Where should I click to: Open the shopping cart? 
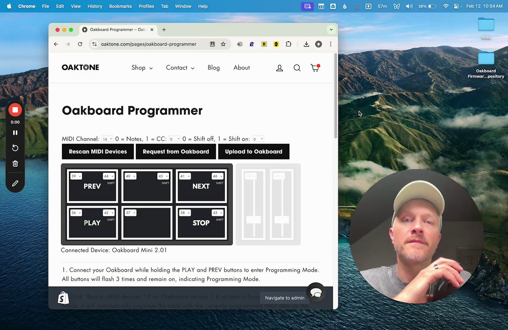point(315,68)
